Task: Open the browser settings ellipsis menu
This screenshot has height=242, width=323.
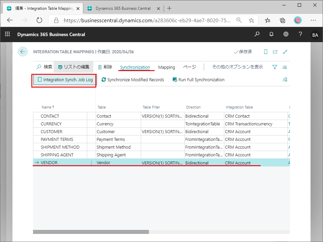Action: pos(313,20)
